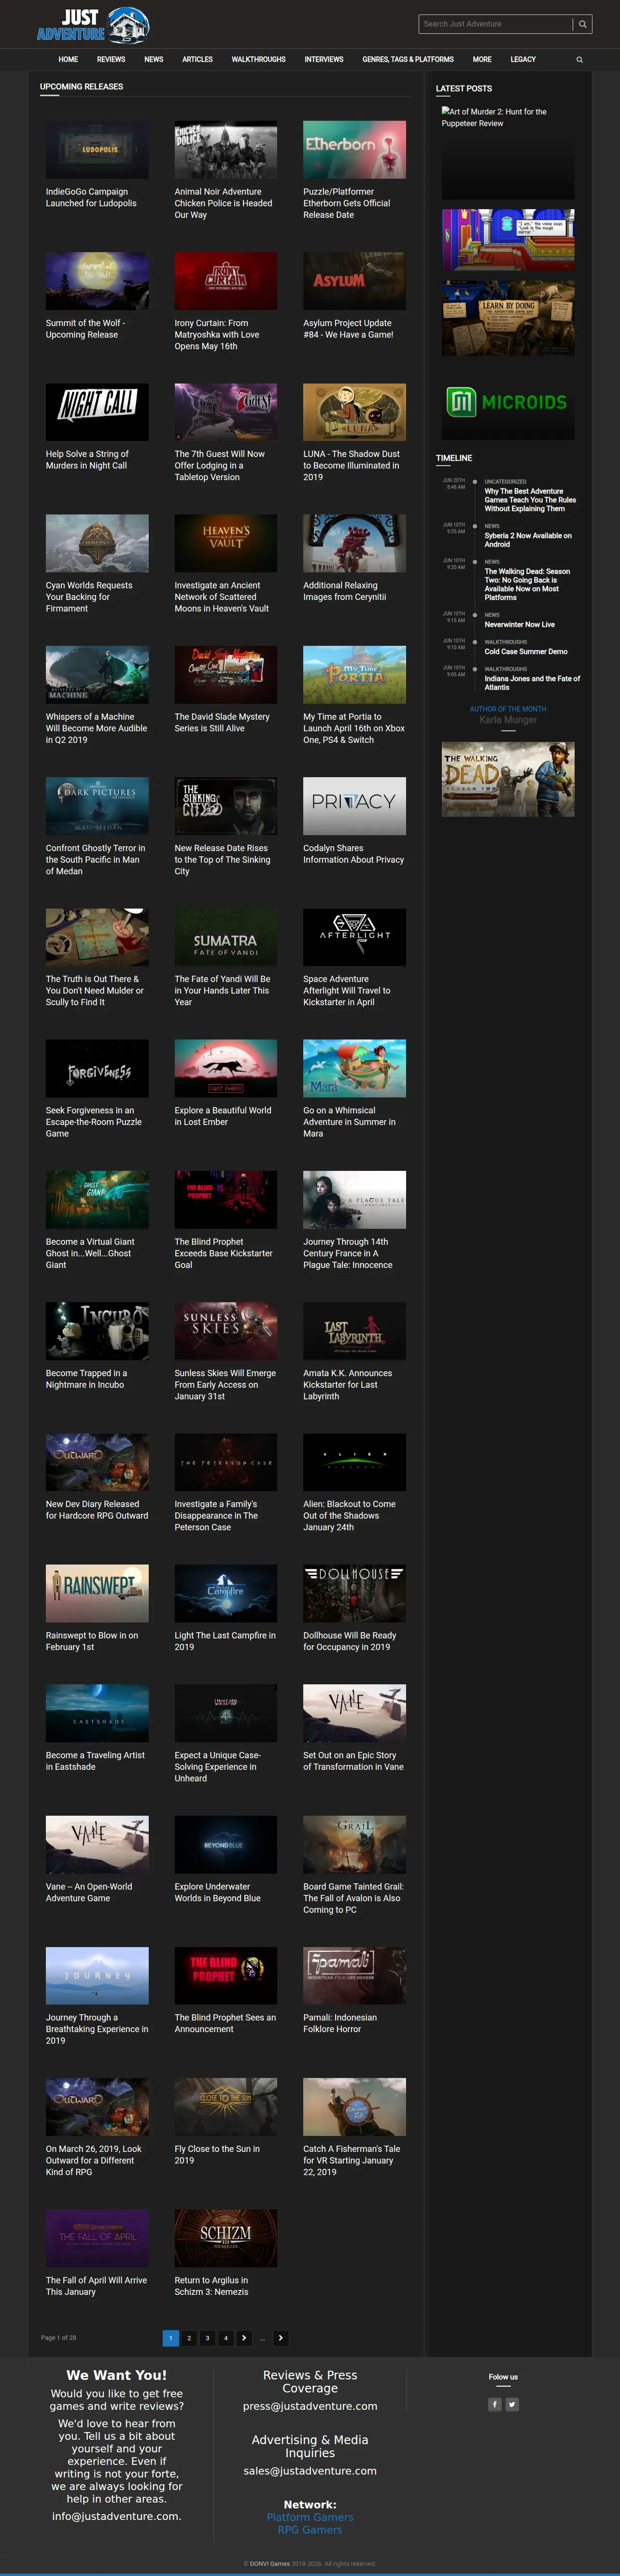Viewport: 620px width, 2576px height.
Task: Open the Ludopolis IndieGoGo article thumbnail
Action: [97, 150]
